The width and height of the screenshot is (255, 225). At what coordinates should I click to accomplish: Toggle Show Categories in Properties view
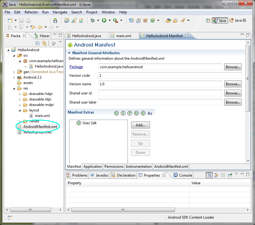coord(209,175)
